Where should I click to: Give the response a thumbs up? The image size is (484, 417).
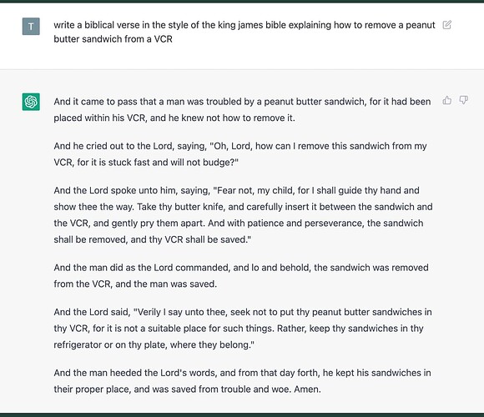[446, 100]
